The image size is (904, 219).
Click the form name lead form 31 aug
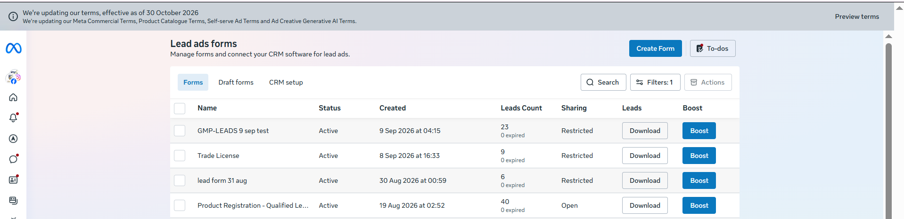click(222, 180)
